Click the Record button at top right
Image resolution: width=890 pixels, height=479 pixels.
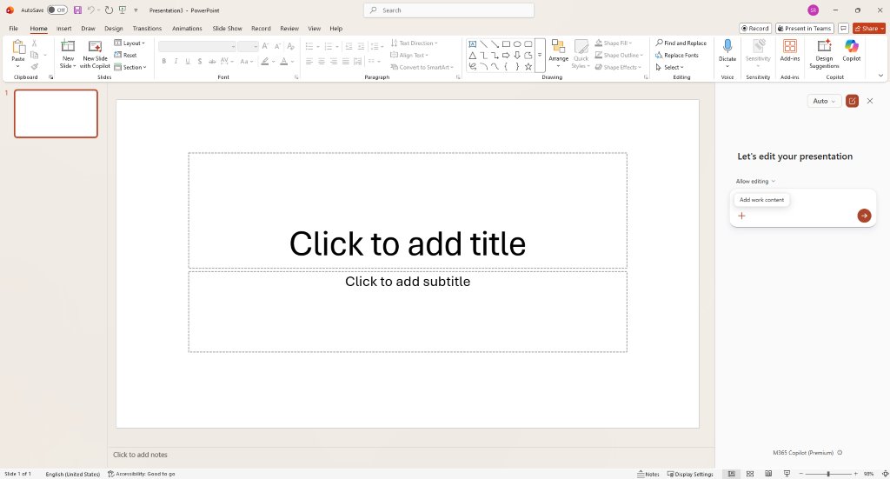pyautogui.click(x=755, y=29)
